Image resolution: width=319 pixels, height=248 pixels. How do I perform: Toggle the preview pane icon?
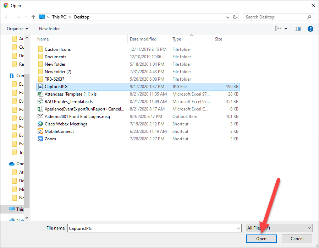[x=298, y=29]
